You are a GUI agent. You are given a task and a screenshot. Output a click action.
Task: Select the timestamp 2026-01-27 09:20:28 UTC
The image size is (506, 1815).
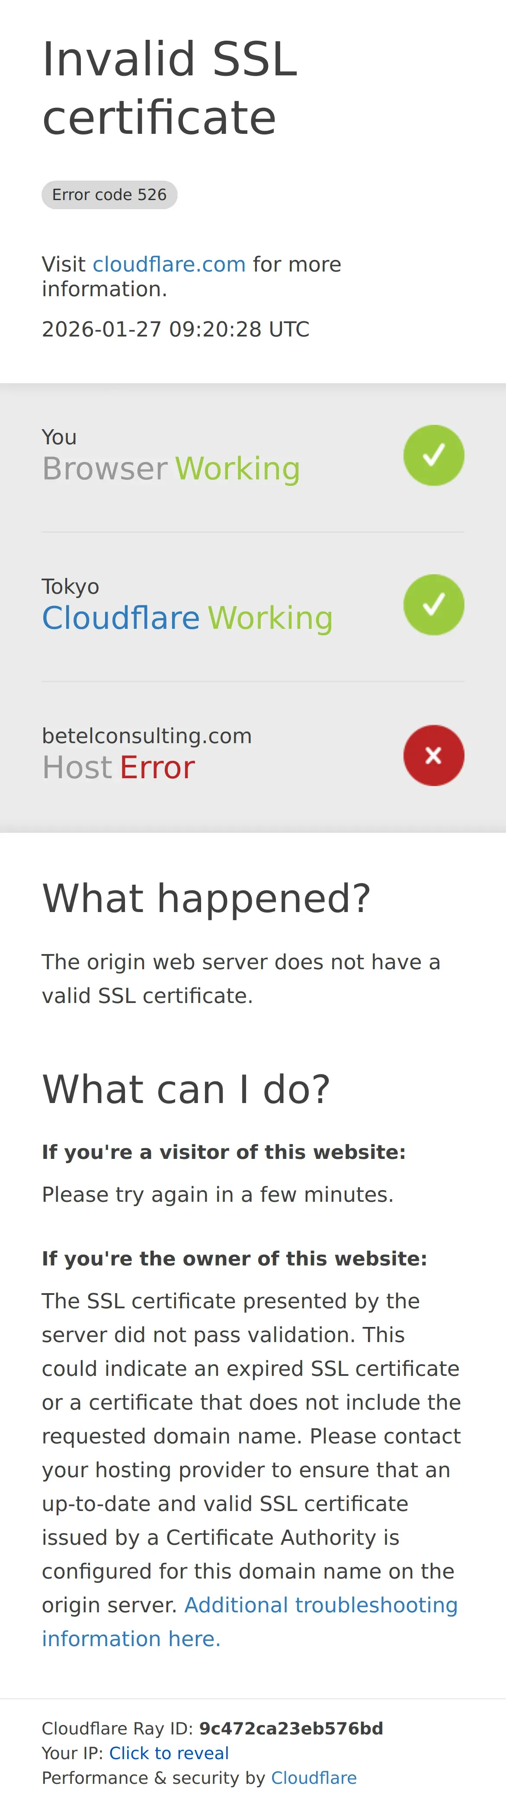tap(175, 329)
